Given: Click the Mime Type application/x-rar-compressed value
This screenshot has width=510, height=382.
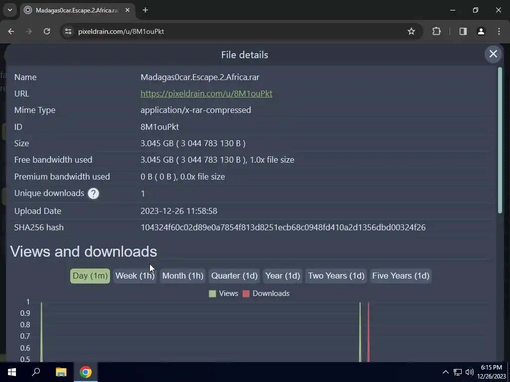Looking at the screenshot, I should [x=196, y=110].
